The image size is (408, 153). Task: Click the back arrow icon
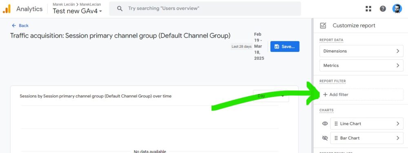coord(14,25)
